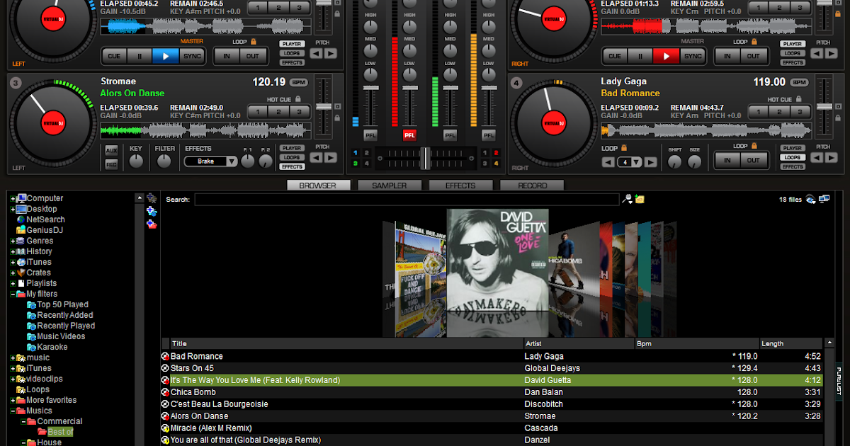Image resolution: width=850 pixels, height=446 pixels.
Task: Collapse the My filters folder
Action: pos(13,294)
